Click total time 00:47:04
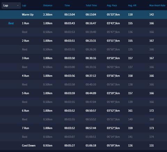 [x=91, y=102]
